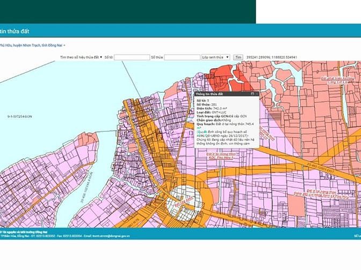Click the 'Số thửa' input field
This screenshot has width=361, height=270.
pos(182,57)
